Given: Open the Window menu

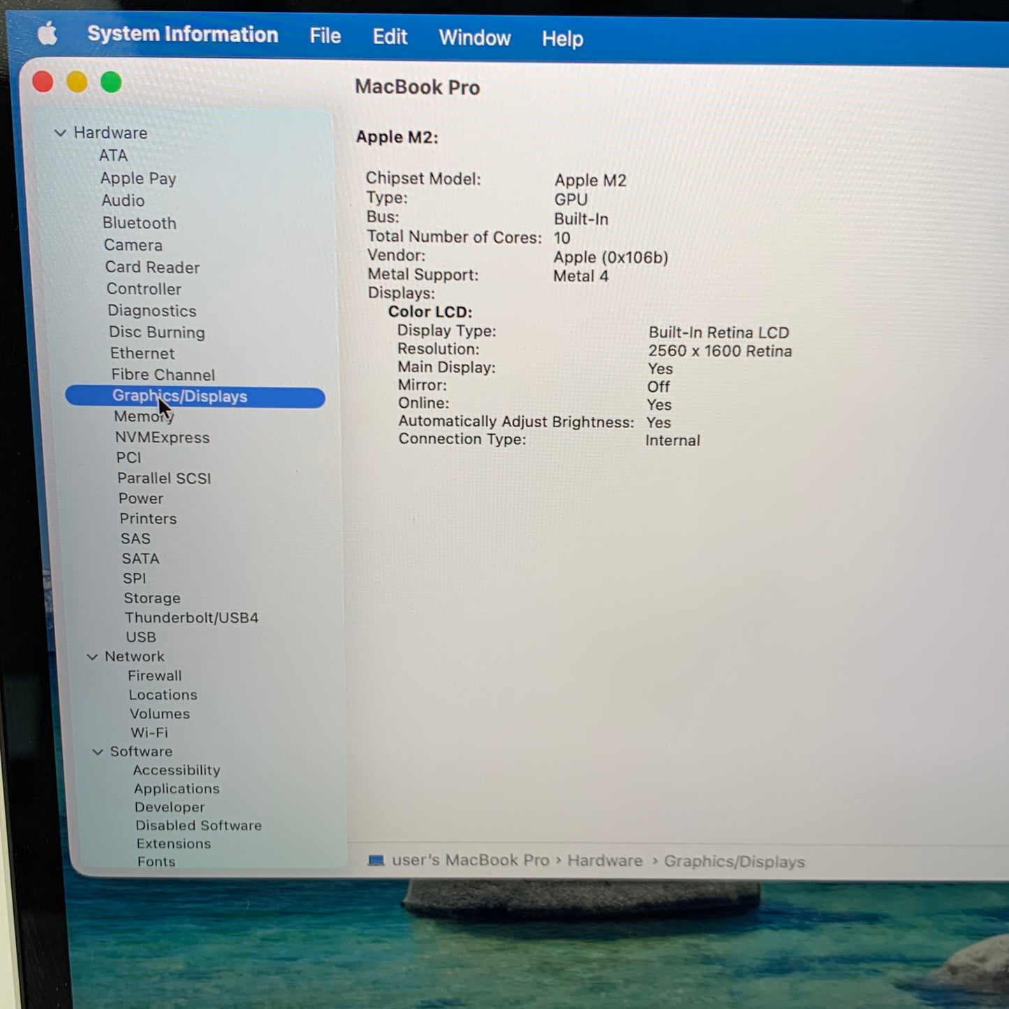Looking at the screenshot, I should (x=474, y=38).
